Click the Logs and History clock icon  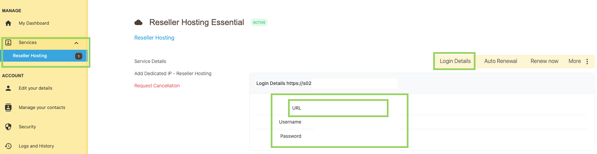click(x=8, y=146)
